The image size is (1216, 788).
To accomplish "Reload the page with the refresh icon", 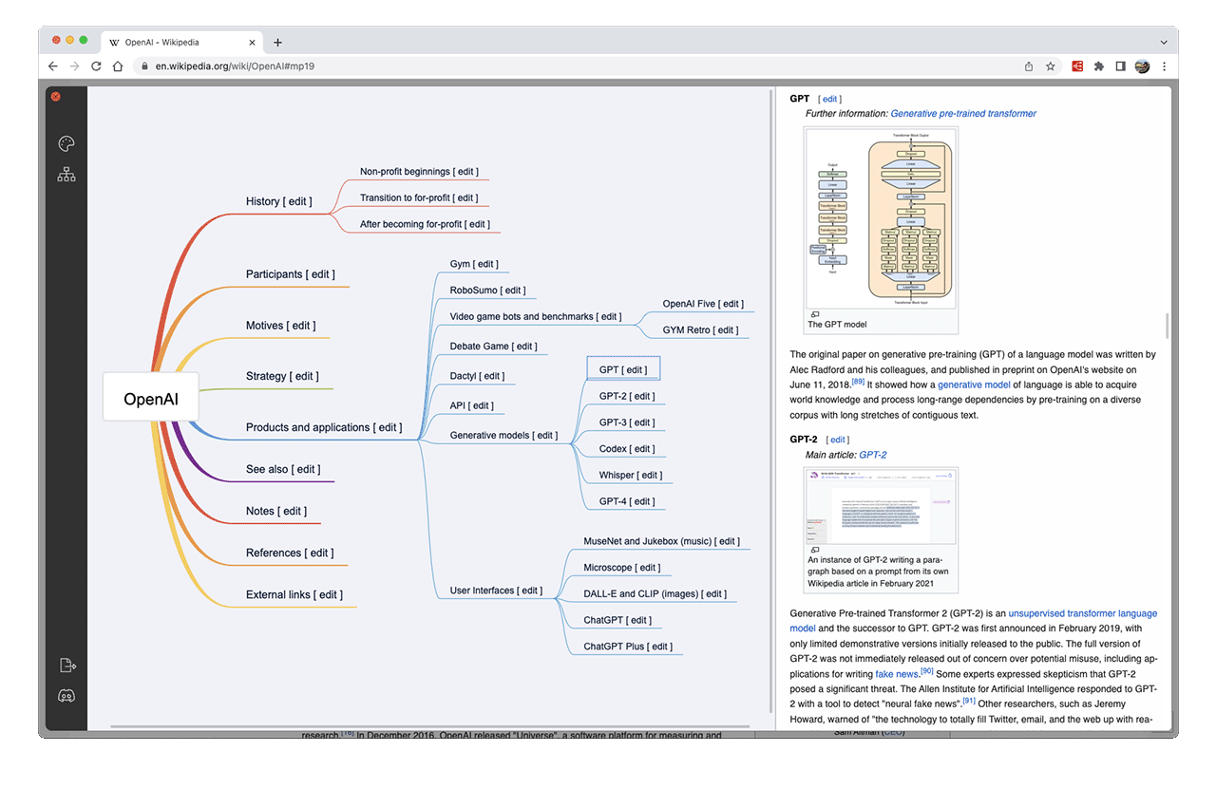I will click(96, 66).
